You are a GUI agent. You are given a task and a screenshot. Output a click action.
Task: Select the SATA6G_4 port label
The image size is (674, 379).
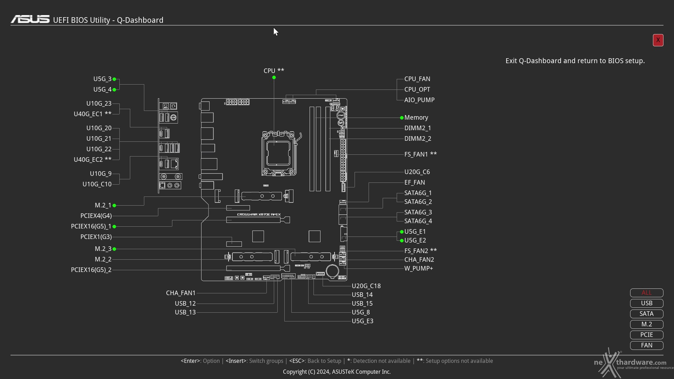(x=418, y=221)
